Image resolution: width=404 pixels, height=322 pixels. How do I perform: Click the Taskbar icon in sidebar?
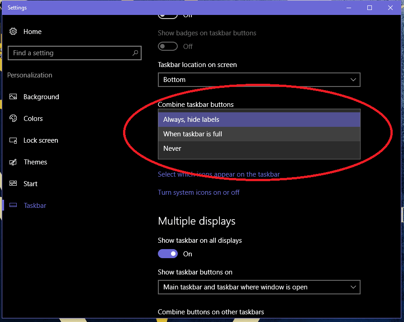click(x=14, y=206)
